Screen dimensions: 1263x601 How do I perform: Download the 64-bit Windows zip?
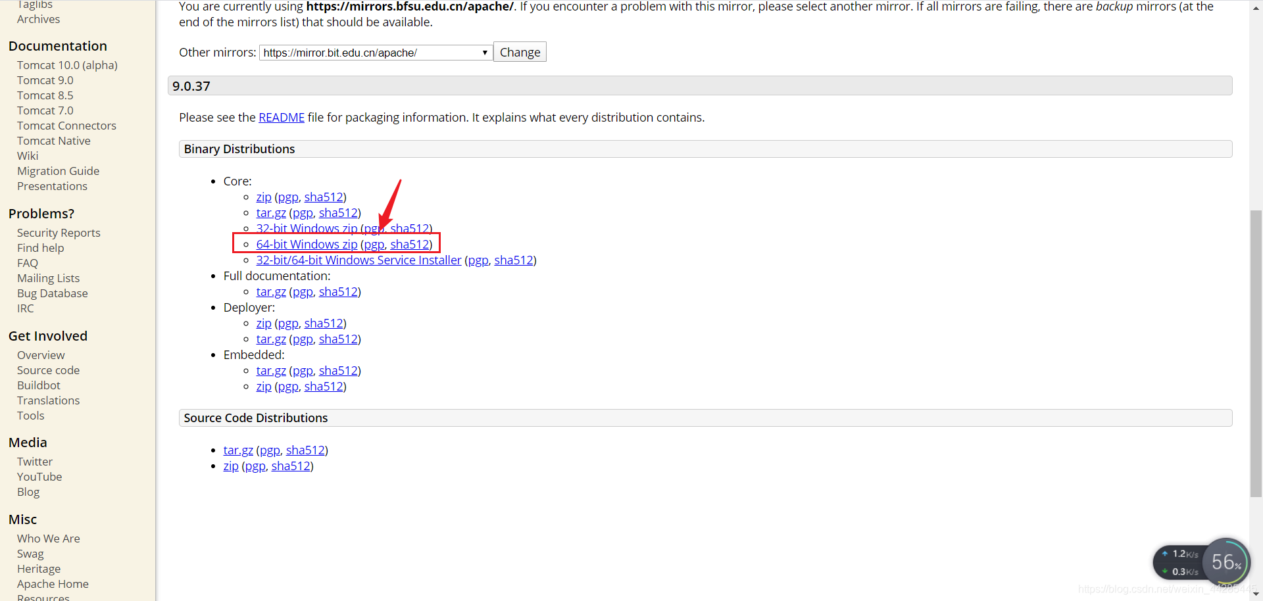[307, 244]
